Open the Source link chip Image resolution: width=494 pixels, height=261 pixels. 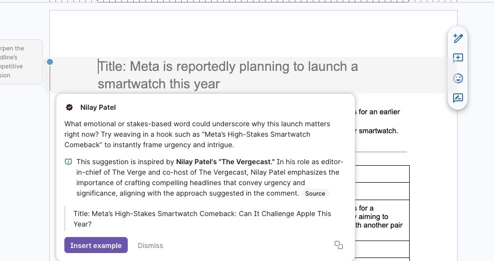tap(315, 194)
